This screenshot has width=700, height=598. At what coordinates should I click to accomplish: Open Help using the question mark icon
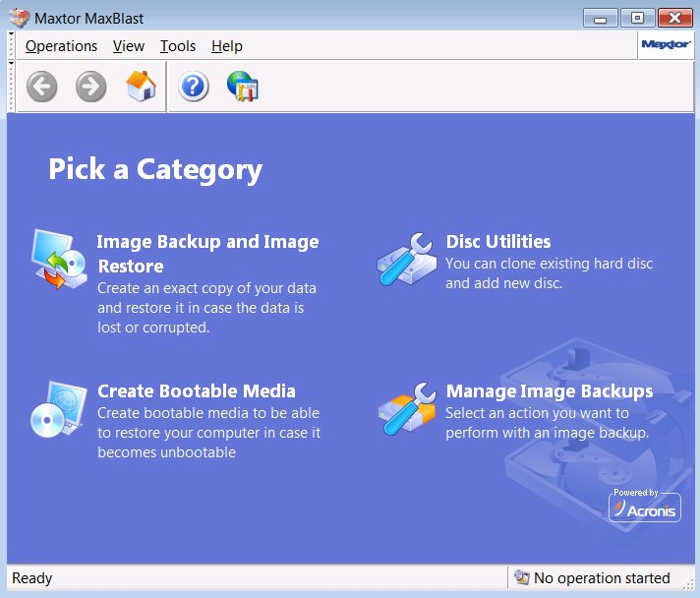point(194,87)
